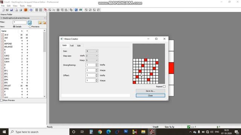Viewport: 241px width, 135px height.
Task: Click the blue globe help icon in toolbar
Action: point(31,10)
